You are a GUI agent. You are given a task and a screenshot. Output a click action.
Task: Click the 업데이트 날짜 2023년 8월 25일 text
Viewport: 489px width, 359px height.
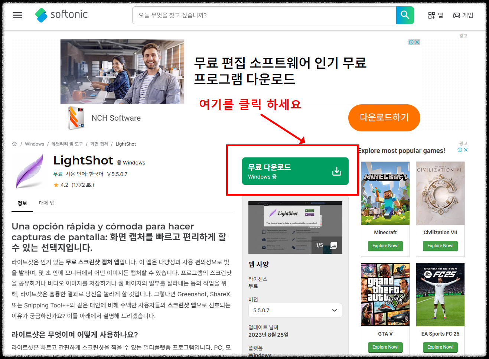pos(268,331)
